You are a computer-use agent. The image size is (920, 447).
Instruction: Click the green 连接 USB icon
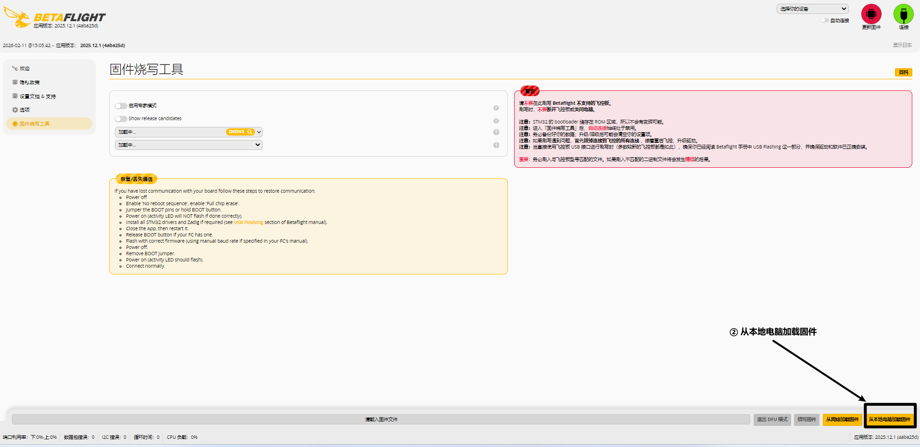[x=903, y=14]
